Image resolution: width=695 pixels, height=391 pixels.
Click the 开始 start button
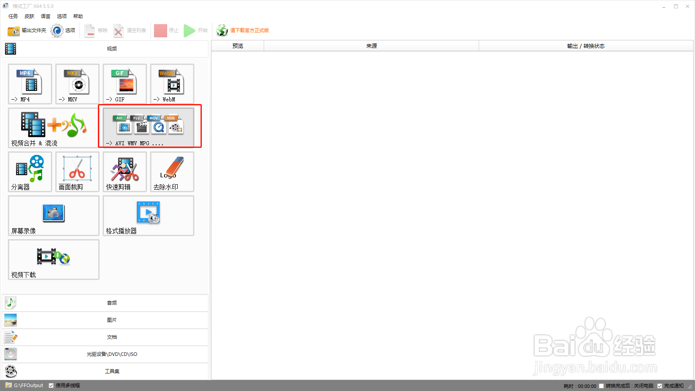[196, 30]
